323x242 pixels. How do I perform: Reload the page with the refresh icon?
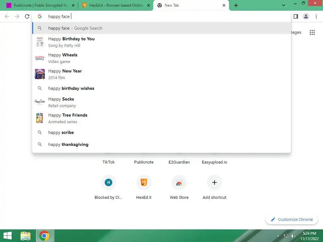[x=27, y=16]
